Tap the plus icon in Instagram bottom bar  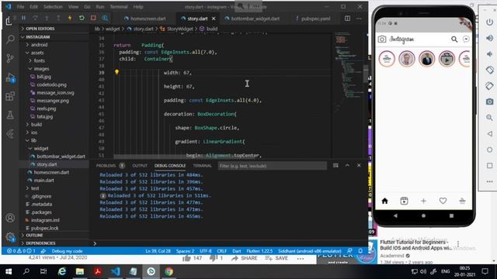point(423,201)
